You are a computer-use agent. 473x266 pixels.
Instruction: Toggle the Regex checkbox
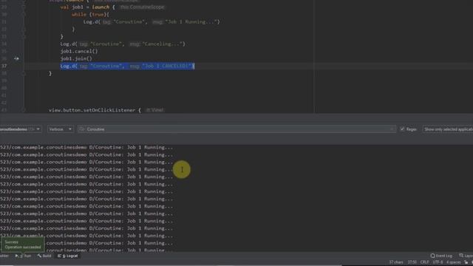pos(402,129)
